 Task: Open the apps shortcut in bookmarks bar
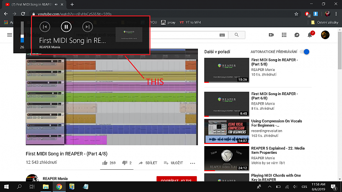click(x=6, y=22)
